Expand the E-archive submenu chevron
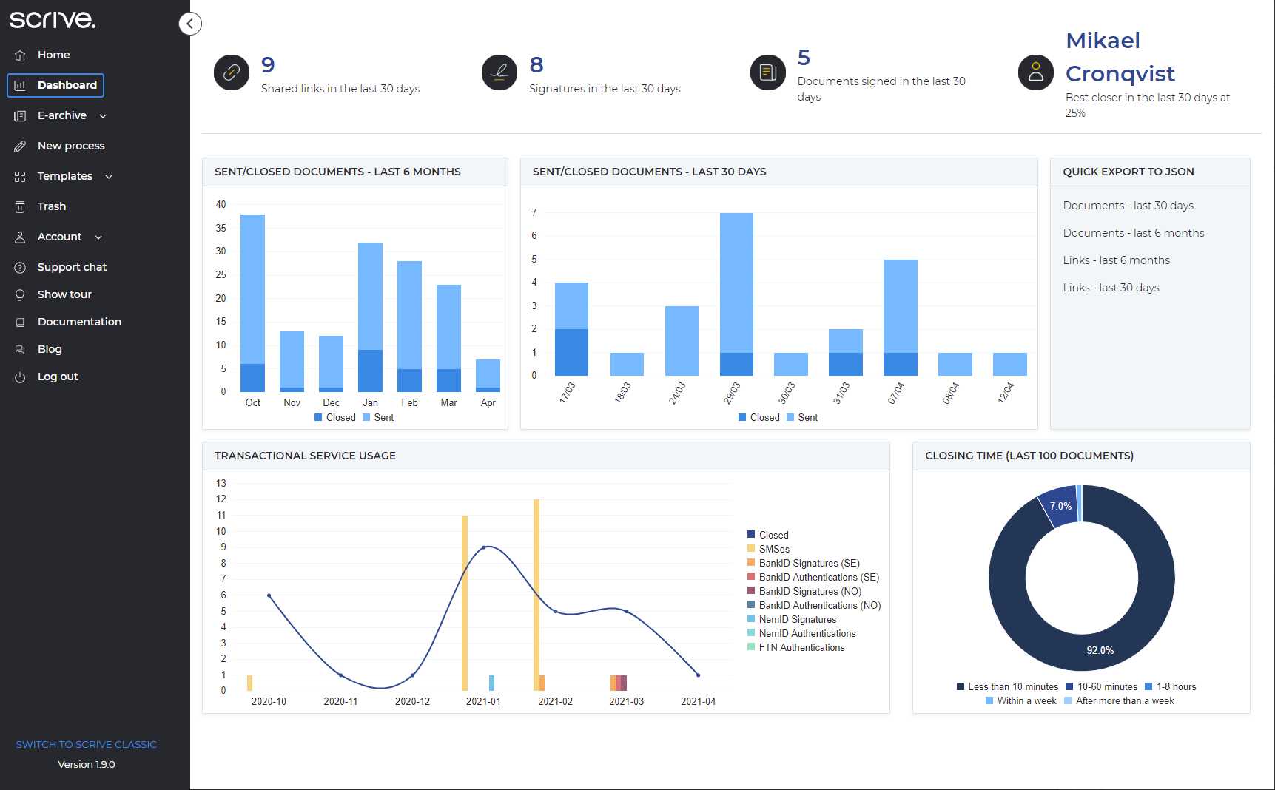 [x=103, y=116]
